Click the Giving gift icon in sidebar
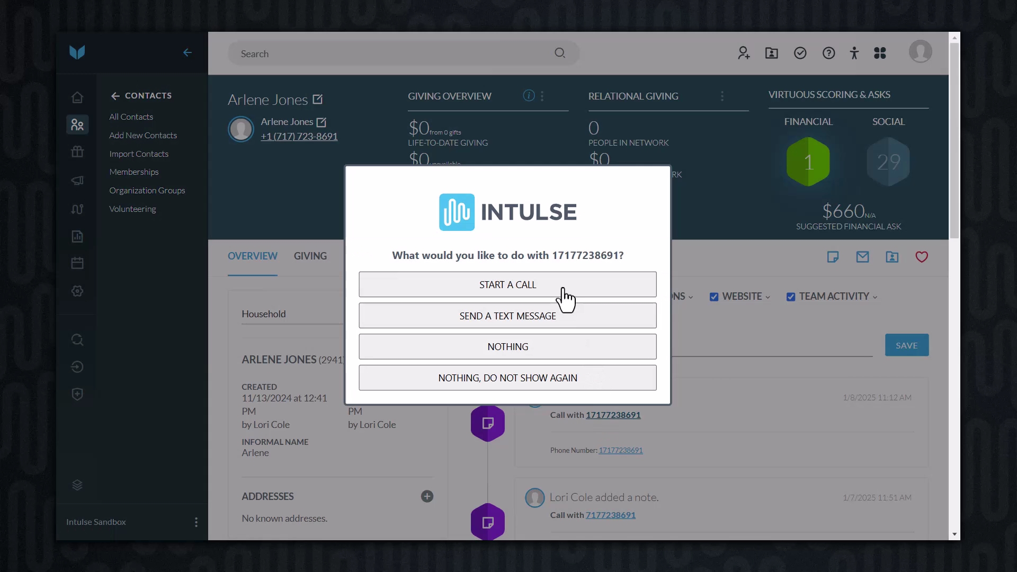The image size is (1017, 572). (77, 153)
